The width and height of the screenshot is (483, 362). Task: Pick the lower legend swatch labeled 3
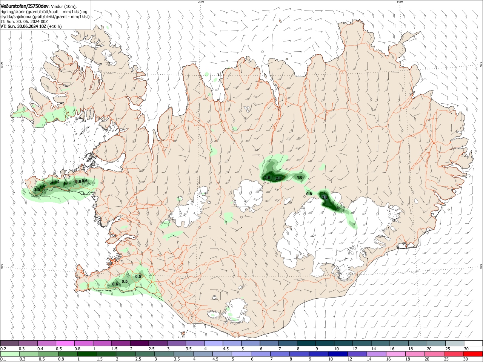coord(164,354)
